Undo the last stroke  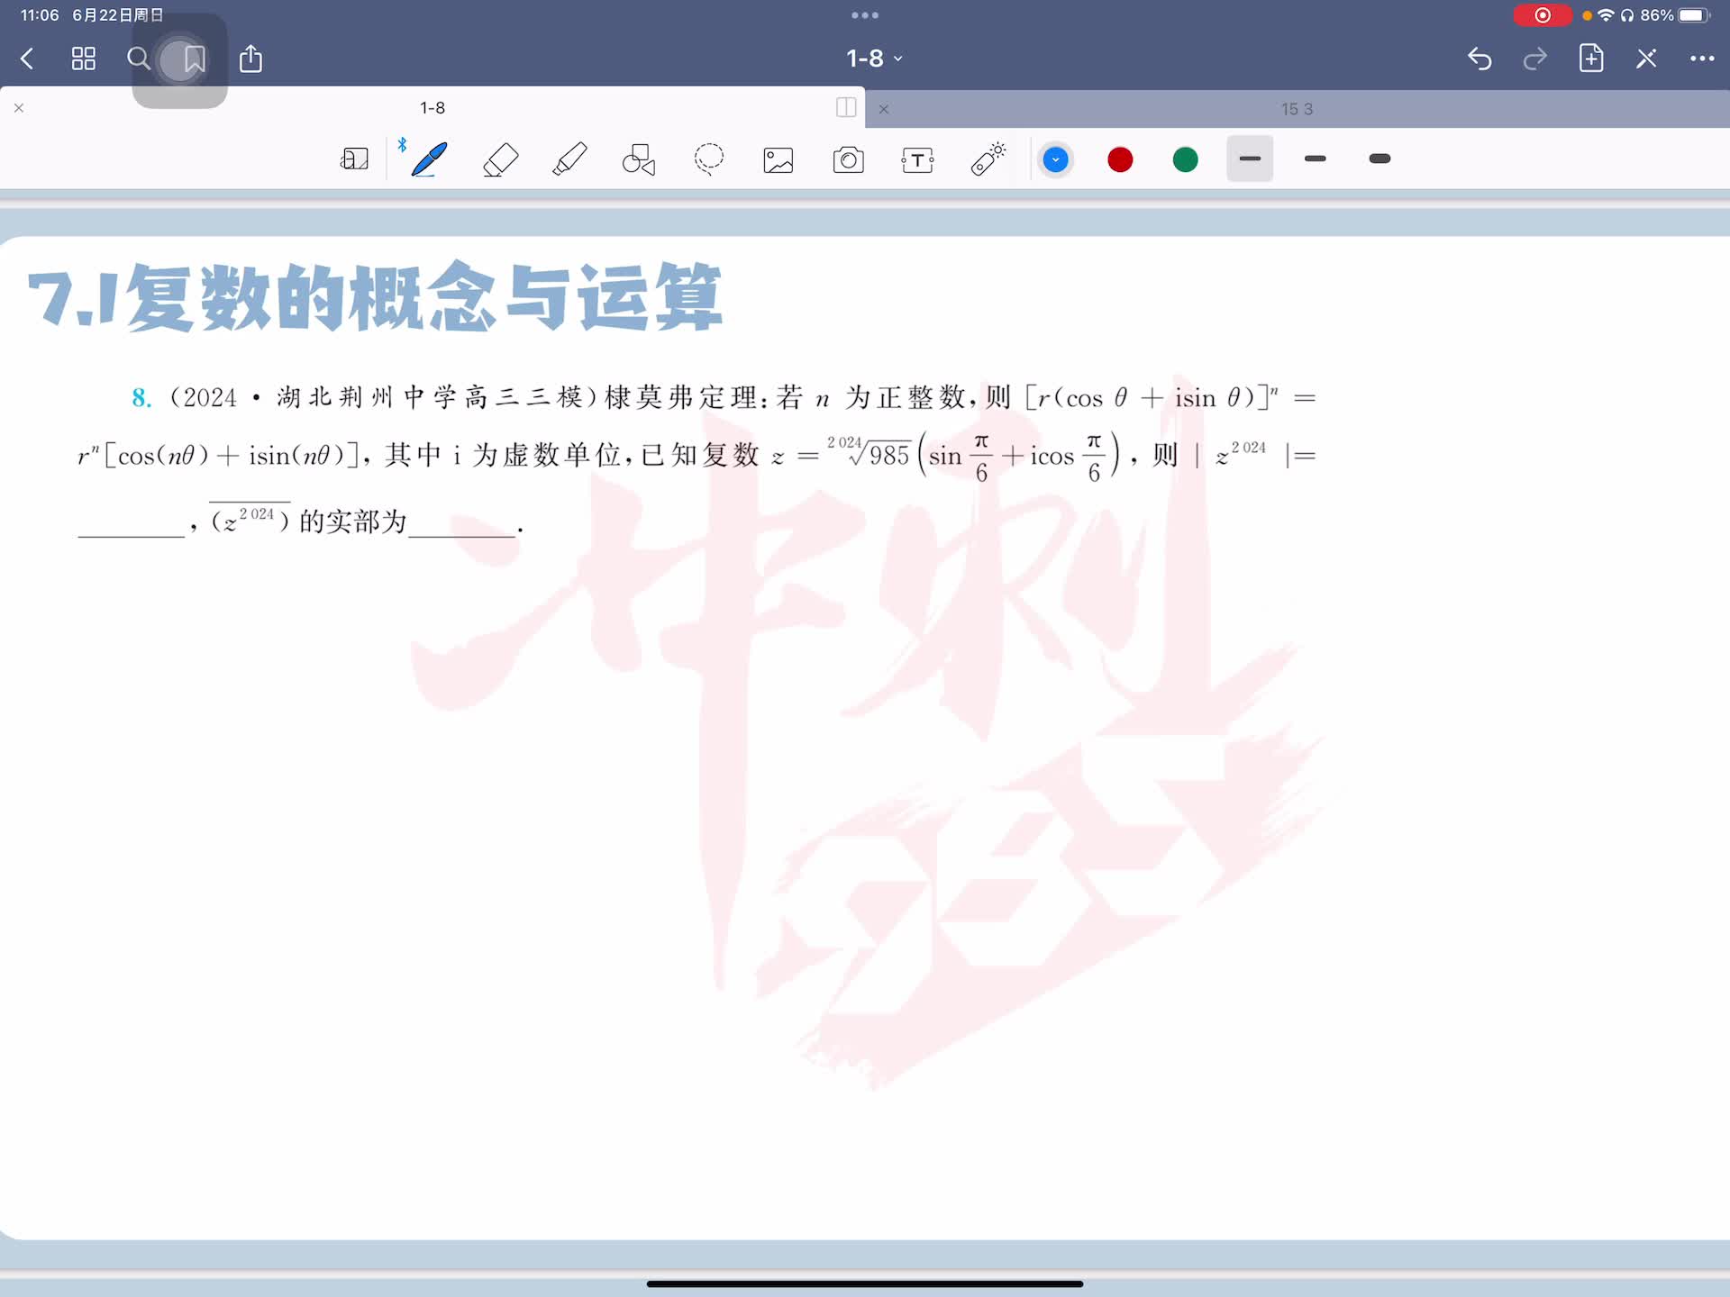pyautogui.click(x=1480, y=59)
